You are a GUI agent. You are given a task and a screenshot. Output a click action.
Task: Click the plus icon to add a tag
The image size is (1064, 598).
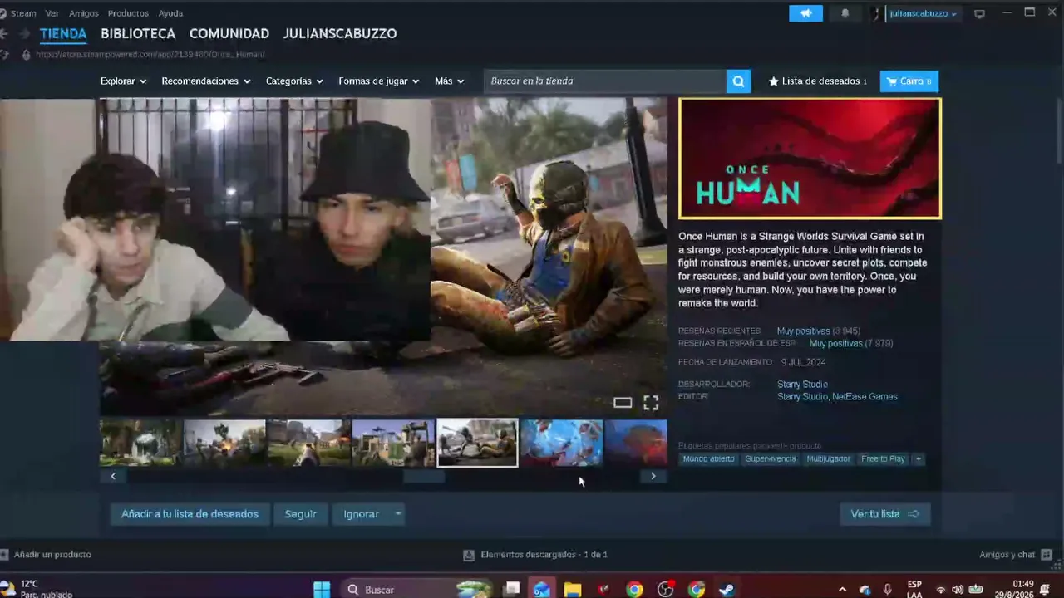coord(919,458)
